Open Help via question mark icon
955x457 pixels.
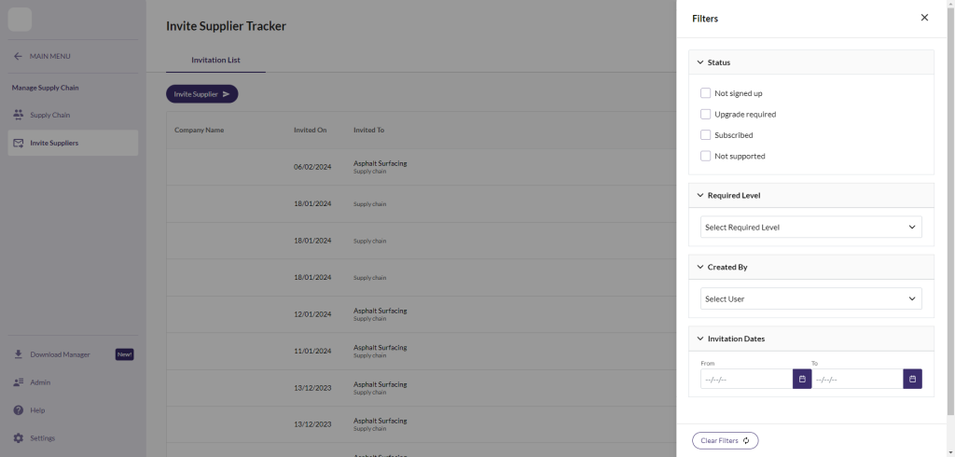[x=19, y=410]
